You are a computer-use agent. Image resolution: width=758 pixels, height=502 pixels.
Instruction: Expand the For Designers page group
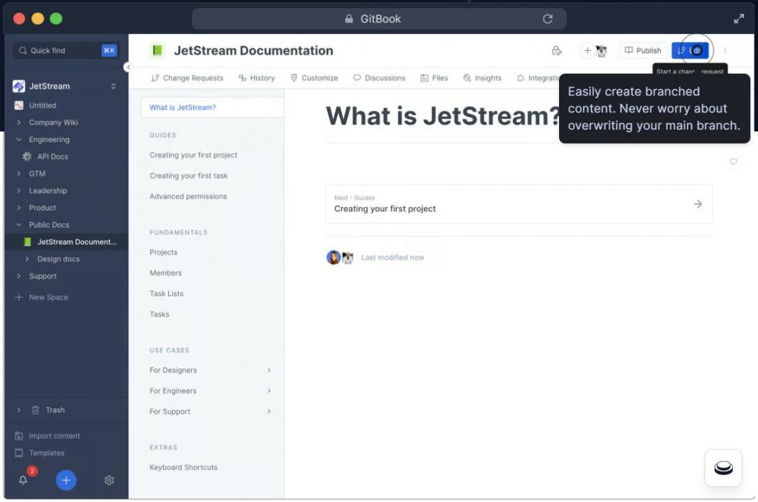[x=269, y=370]
